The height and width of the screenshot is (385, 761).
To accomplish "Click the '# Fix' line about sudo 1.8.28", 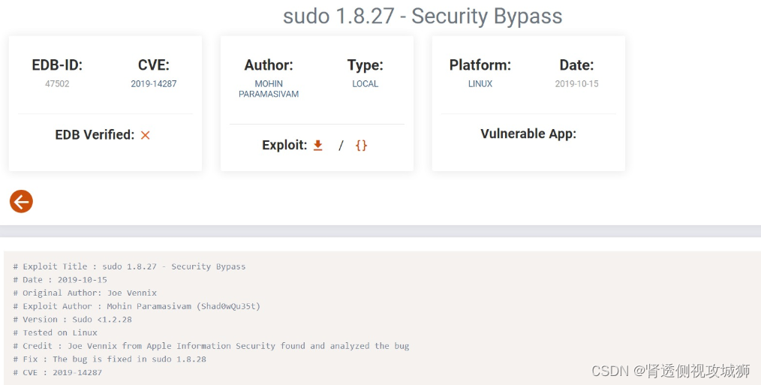I will point(110,359).
